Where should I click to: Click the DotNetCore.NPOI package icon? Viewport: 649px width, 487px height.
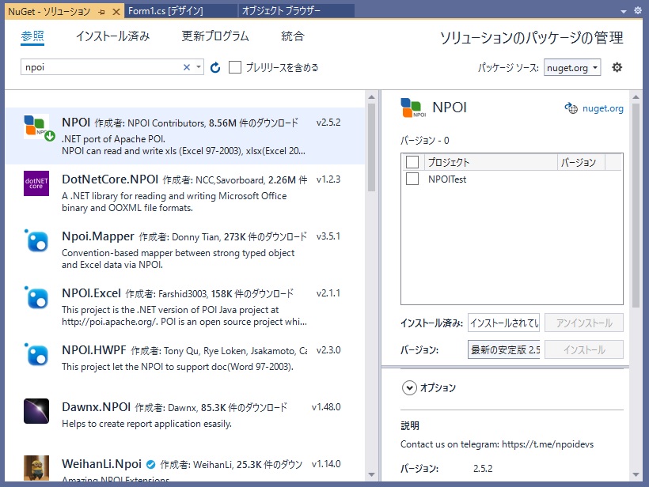pos(36,183)
